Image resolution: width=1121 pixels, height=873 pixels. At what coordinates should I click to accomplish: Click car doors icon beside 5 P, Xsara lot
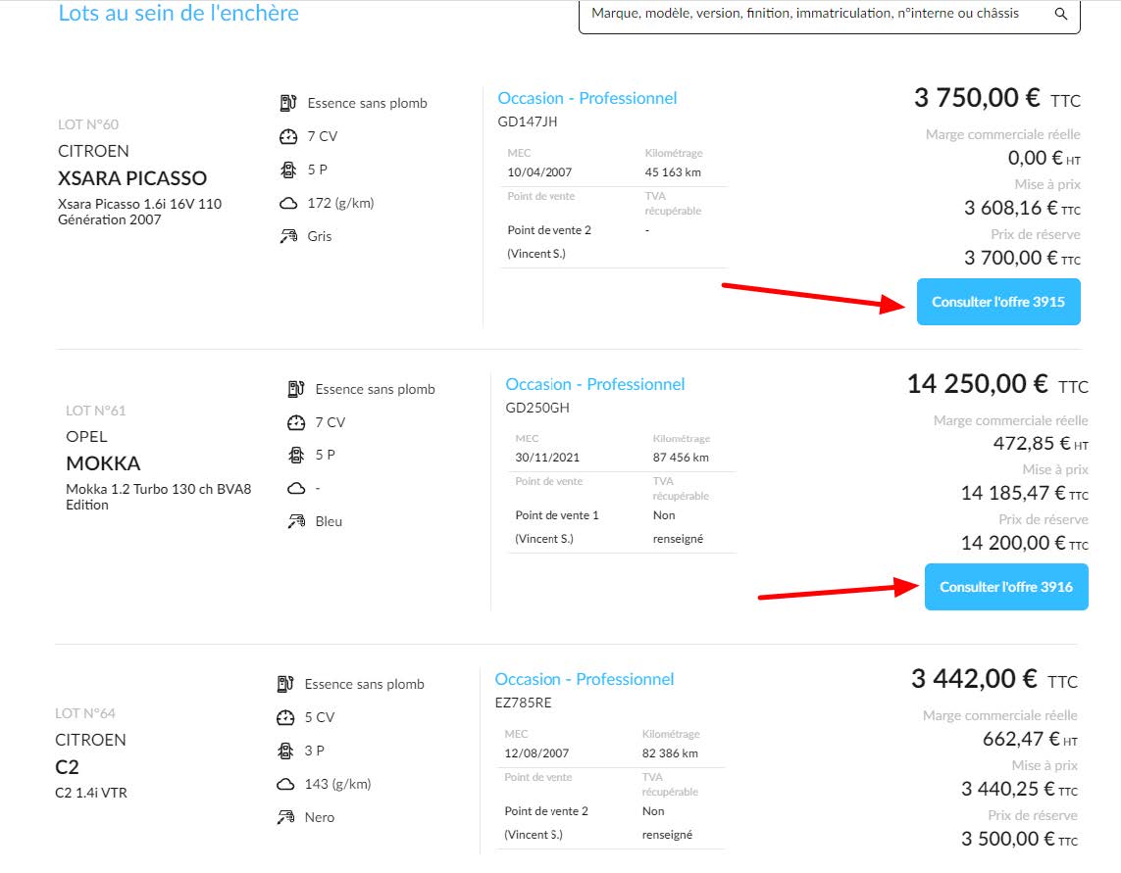pyautogui.click(x=288, y=170)
